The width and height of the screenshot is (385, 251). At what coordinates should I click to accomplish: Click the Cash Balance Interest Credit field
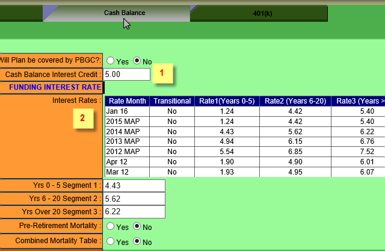tap(127, 74)
